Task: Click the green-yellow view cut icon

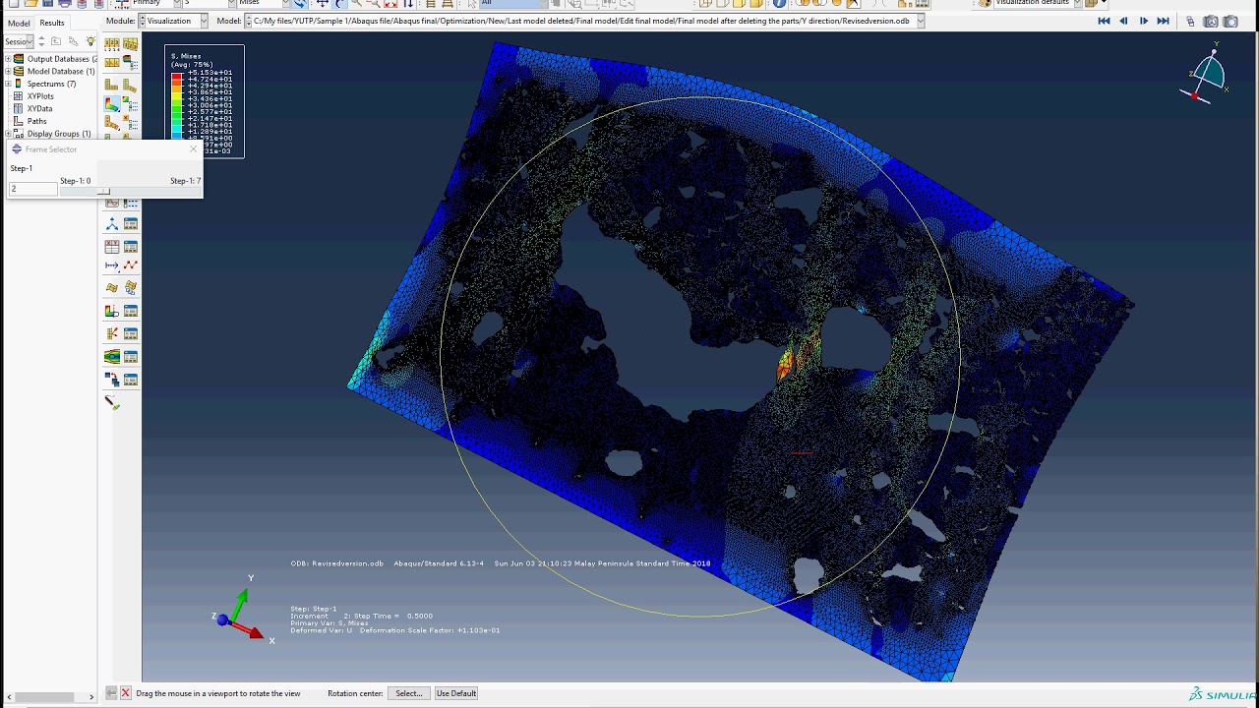Action: [x=112, y=356]
